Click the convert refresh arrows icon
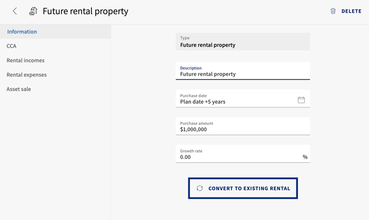369x220 pixels. (199, 188)
